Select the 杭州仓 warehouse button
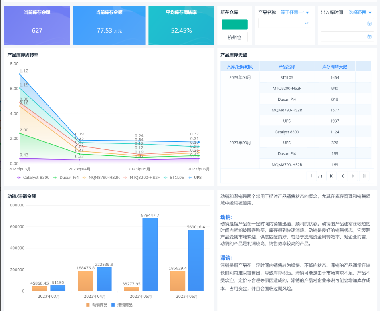This screenshot has width=380, height=311. point(234,37)
